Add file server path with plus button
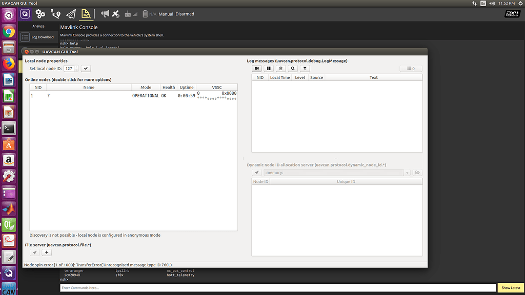 coord(47,252)
